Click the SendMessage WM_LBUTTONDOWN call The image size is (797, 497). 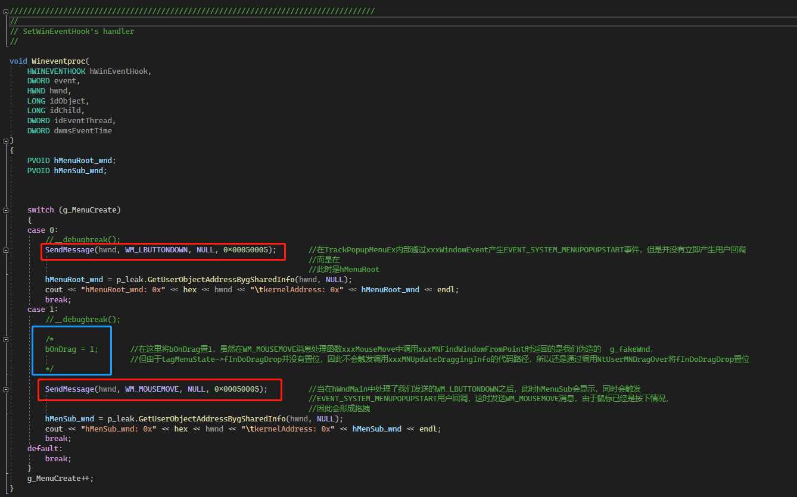[x=161, y=250]
